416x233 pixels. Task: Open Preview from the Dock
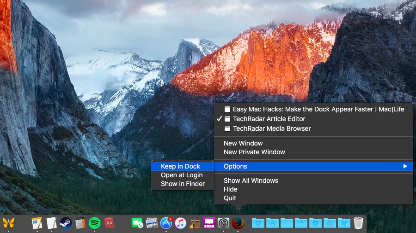[x=152, y=223]
